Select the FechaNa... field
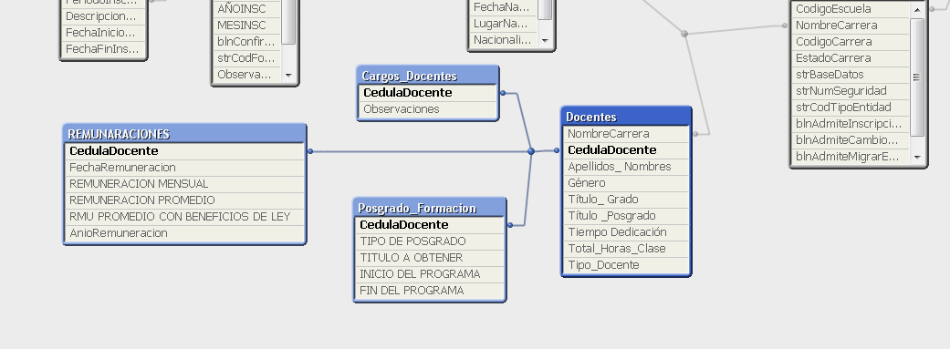The height and width of the screenshot is (349, 950). click(504, 7)
